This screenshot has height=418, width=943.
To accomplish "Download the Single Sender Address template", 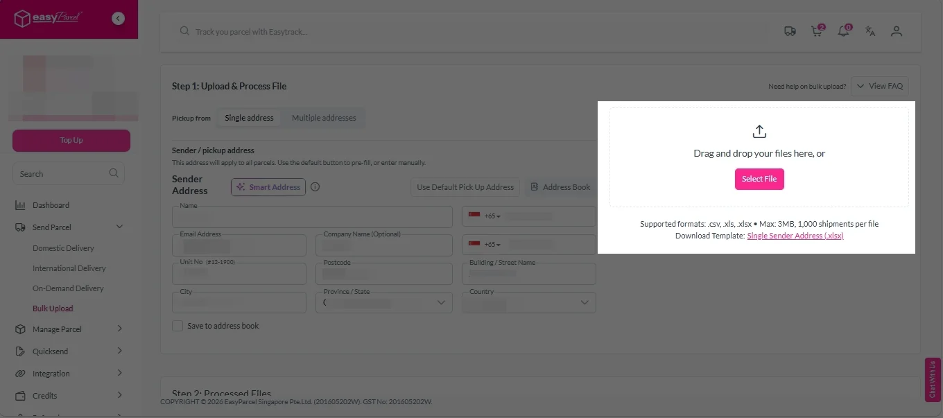I will coord(795,236).
